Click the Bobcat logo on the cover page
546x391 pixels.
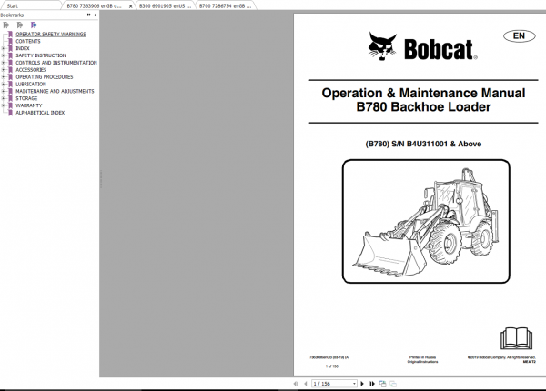point(423,47)
